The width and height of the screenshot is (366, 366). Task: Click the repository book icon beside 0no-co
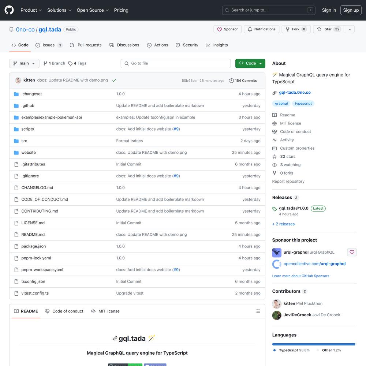click(x=11, y=29)
